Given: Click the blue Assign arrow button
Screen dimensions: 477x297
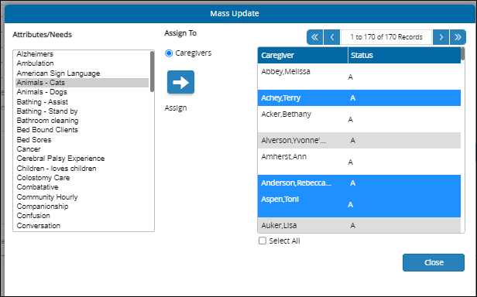Looking at the screenshot, I should 180,82.
